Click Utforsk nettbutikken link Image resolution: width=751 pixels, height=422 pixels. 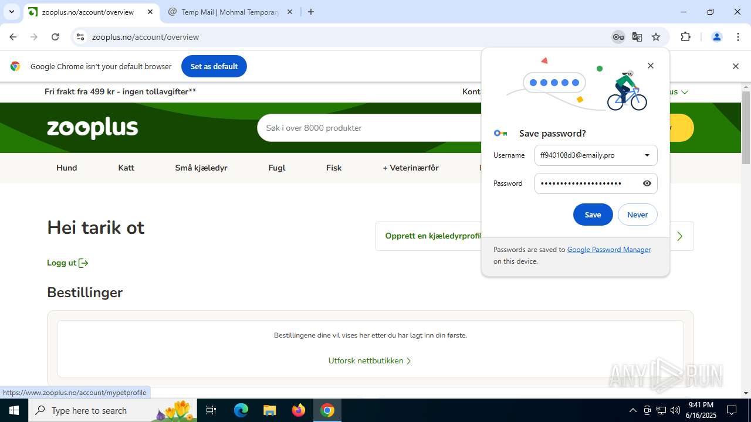[x=370, y=361]
